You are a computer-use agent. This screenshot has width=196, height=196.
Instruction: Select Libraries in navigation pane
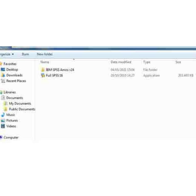pos(10,92)
